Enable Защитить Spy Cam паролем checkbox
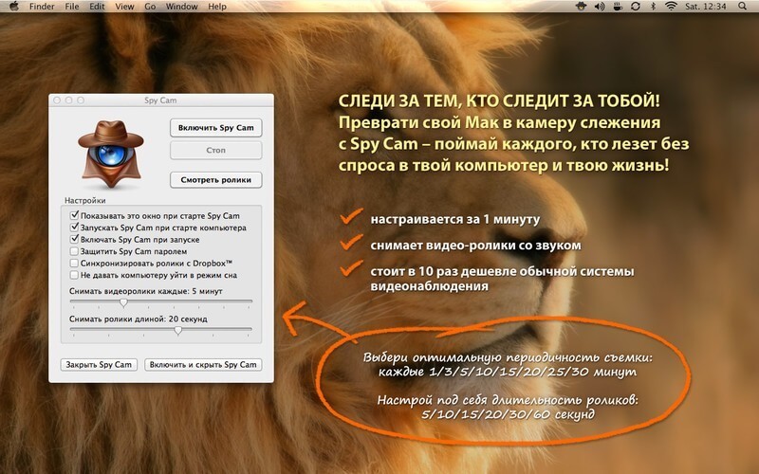This screenshot has width=759, height=474. 74,251
